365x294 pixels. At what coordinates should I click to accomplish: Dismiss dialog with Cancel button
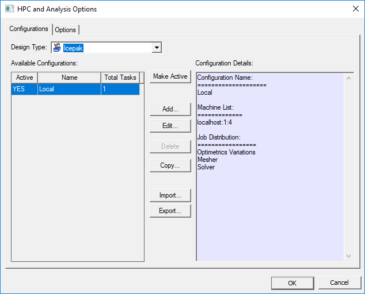pyautogui.click(x=340, y=283)
